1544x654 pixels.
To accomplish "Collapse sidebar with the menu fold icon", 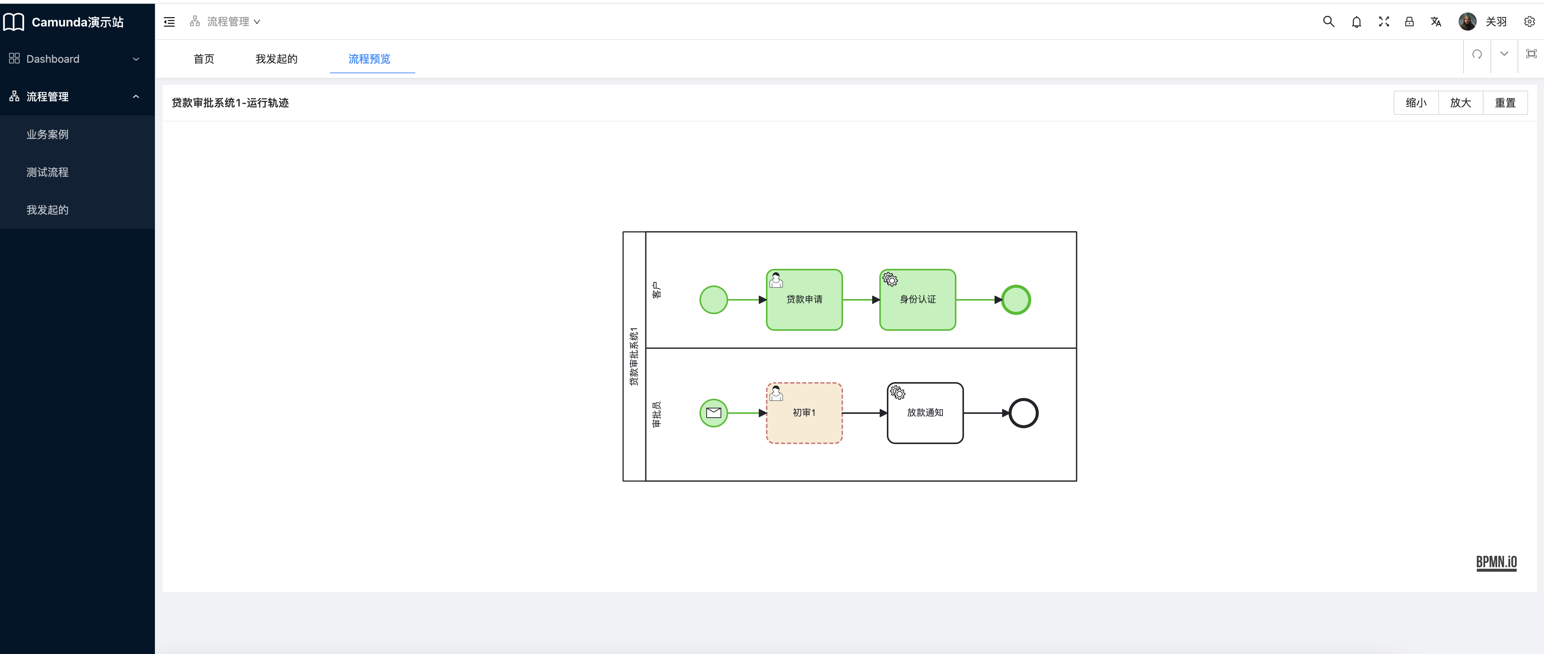I will 170,22.
